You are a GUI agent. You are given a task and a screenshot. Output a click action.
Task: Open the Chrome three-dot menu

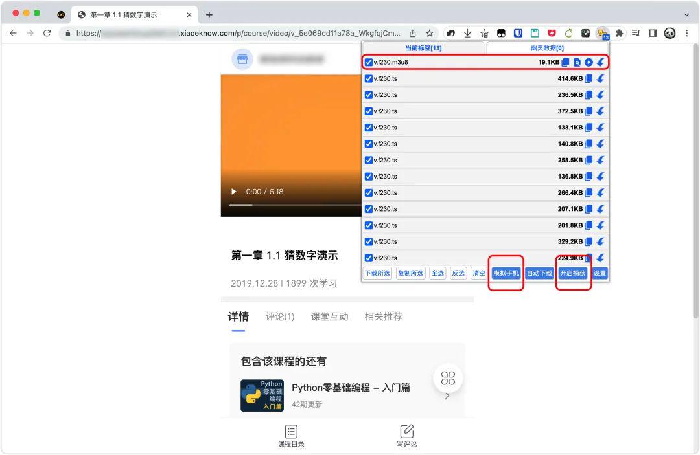click(686, 33)
